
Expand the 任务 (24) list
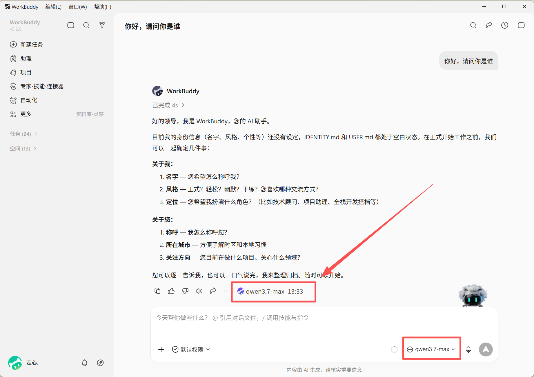point(23,134)
